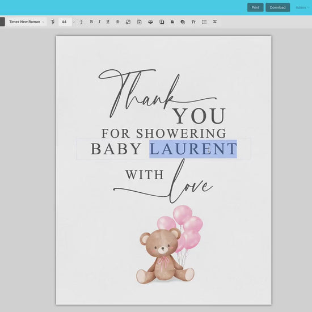
Task: Expand the font size dropdown arrow
Action: pos(74,22)
